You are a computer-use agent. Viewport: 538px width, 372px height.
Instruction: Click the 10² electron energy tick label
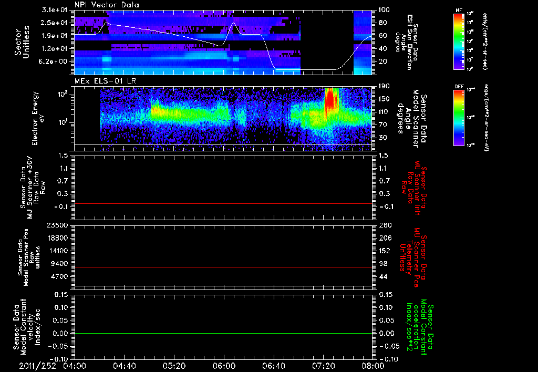pos(62,95)
